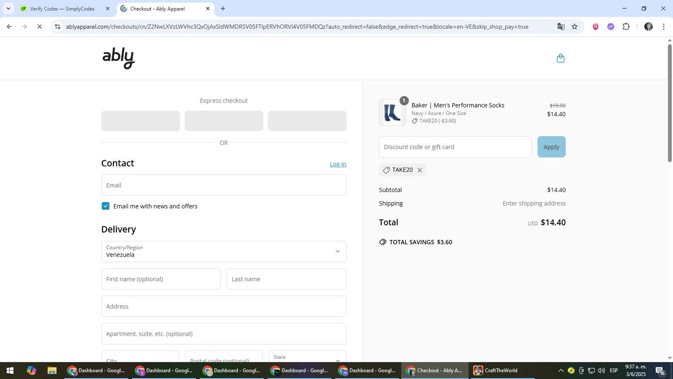Launch the Copilot taskbar icon
Image resolution: width=673 pixels, height=379 pixels.
pos(31,370)
